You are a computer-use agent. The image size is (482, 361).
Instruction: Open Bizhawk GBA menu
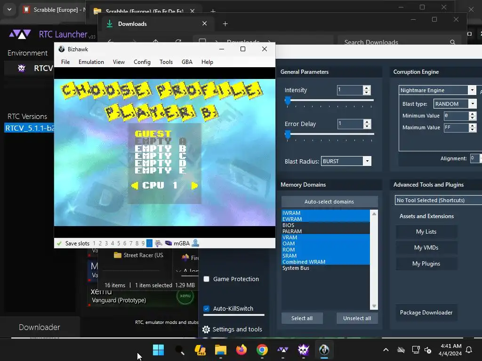[187, 62]
